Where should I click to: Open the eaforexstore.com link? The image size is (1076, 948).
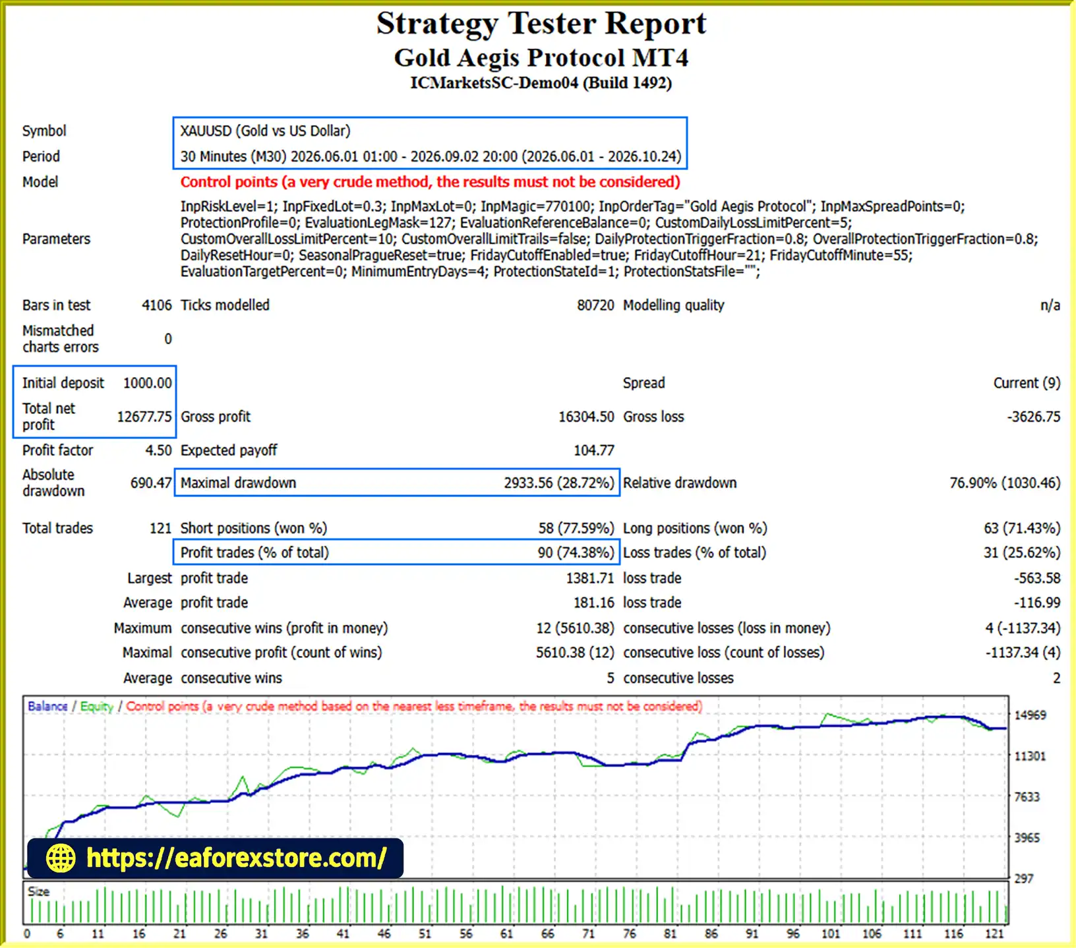(236, 858)
